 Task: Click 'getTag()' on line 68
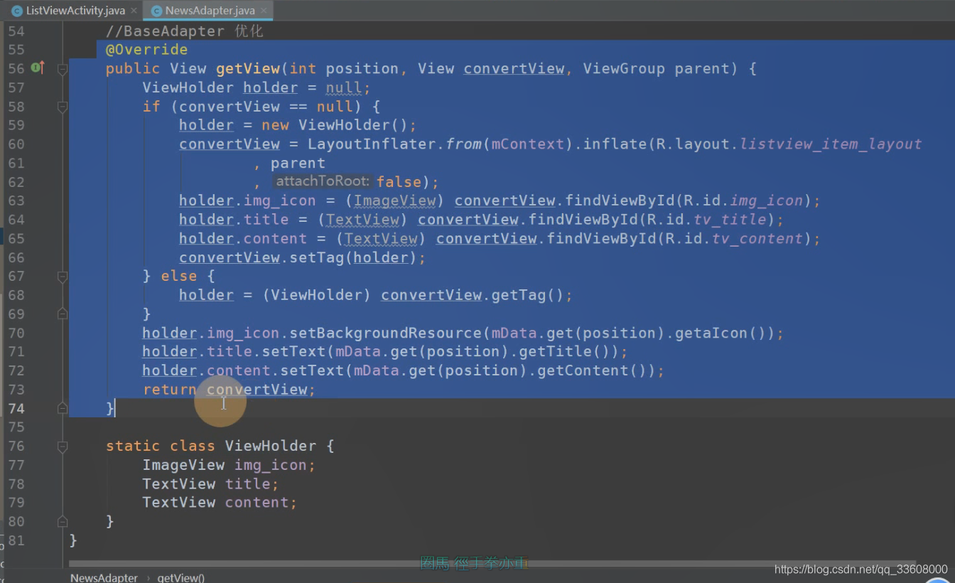pos(527,295)
